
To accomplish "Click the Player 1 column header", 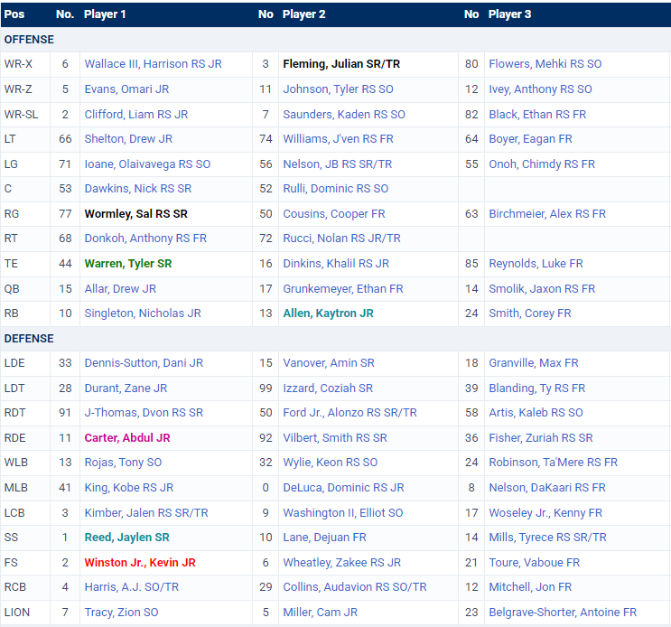I will pos(105,14).
